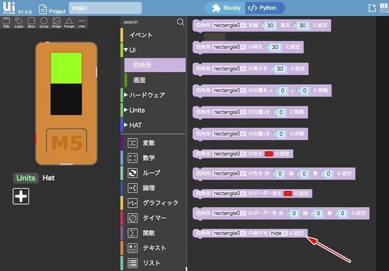Screen dimensions: 389x271
Task: Select the Title UI element tool
Action: [6, 22]
